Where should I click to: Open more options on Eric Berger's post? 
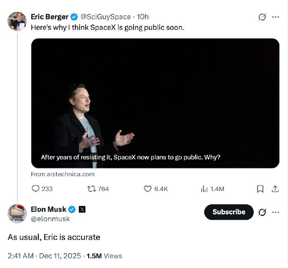point(275,17)
